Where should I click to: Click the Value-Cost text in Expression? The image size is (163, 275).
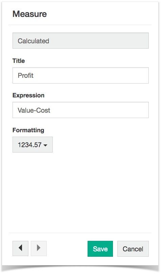pyautogui.click(x=34, y=110)
